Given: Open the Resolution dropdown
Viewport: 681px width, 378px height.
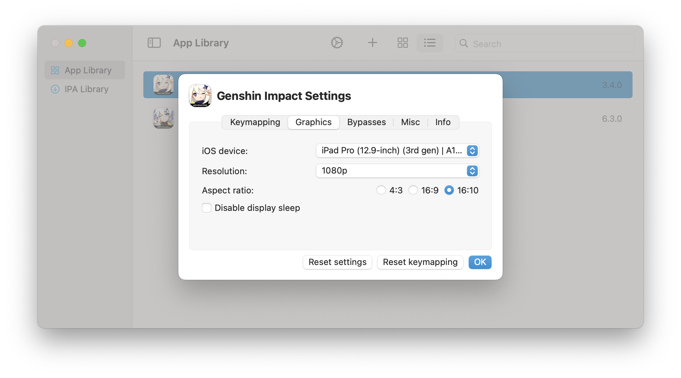Looking at the screenshot, I should [397, 171].
